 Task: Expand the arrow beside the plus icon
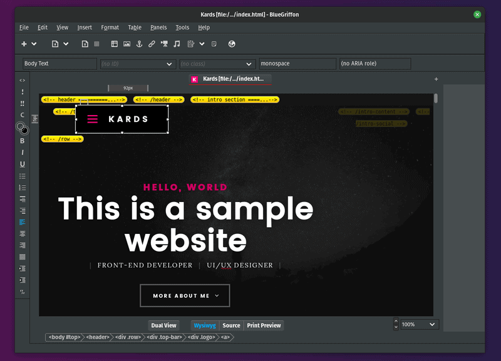(x=34, y=44)
